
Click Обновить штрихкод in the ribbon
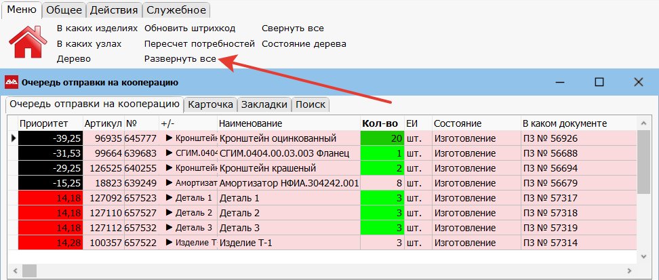click(190, 28)
